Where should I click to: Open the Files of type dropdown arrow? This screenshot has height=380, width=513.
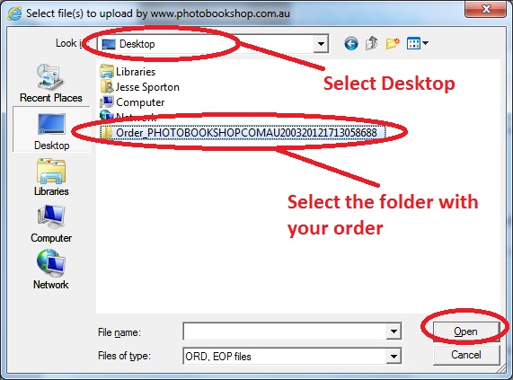(x=394, y=356)
